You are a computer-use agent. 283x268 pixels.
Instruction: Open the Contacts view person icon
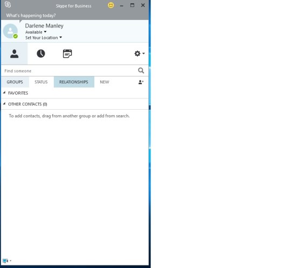[x=14, y=53]
